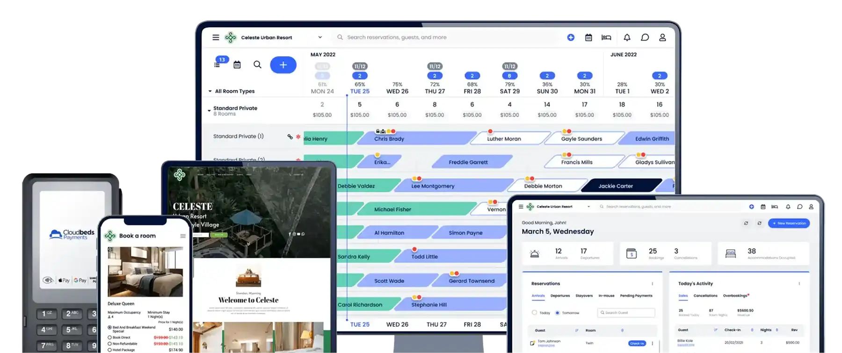Open Jackie Carter reservation block

coord(621,186)
